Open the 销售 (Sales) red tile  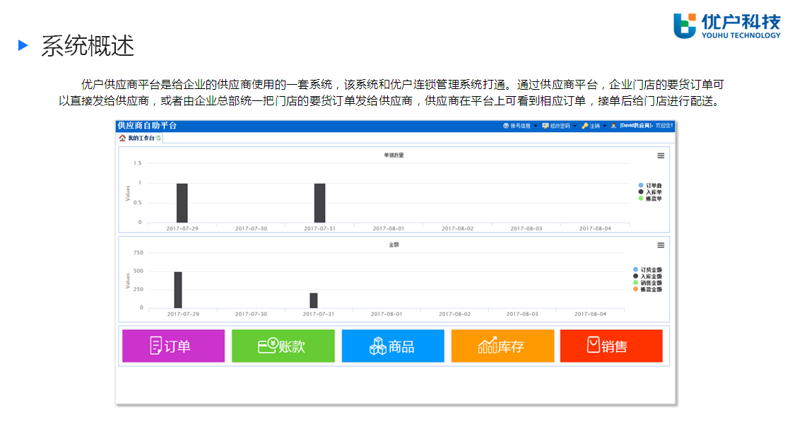[x=611, y=346]
